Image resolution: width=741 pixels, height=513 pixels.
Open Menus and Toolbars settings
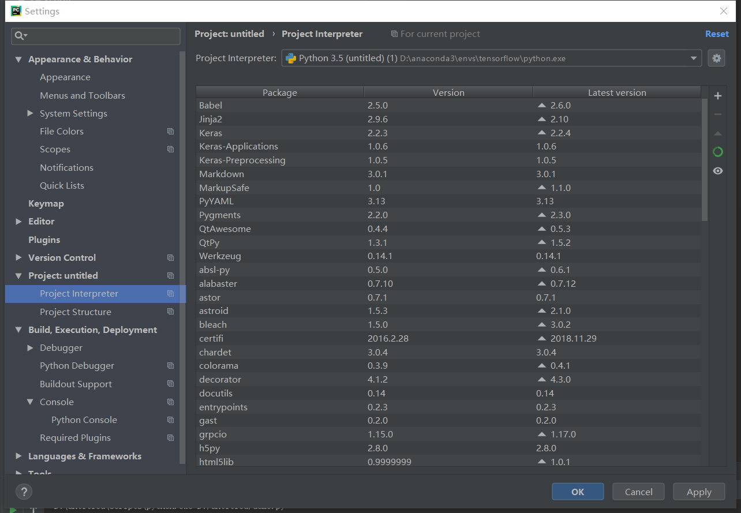click(x=83, y=96)
